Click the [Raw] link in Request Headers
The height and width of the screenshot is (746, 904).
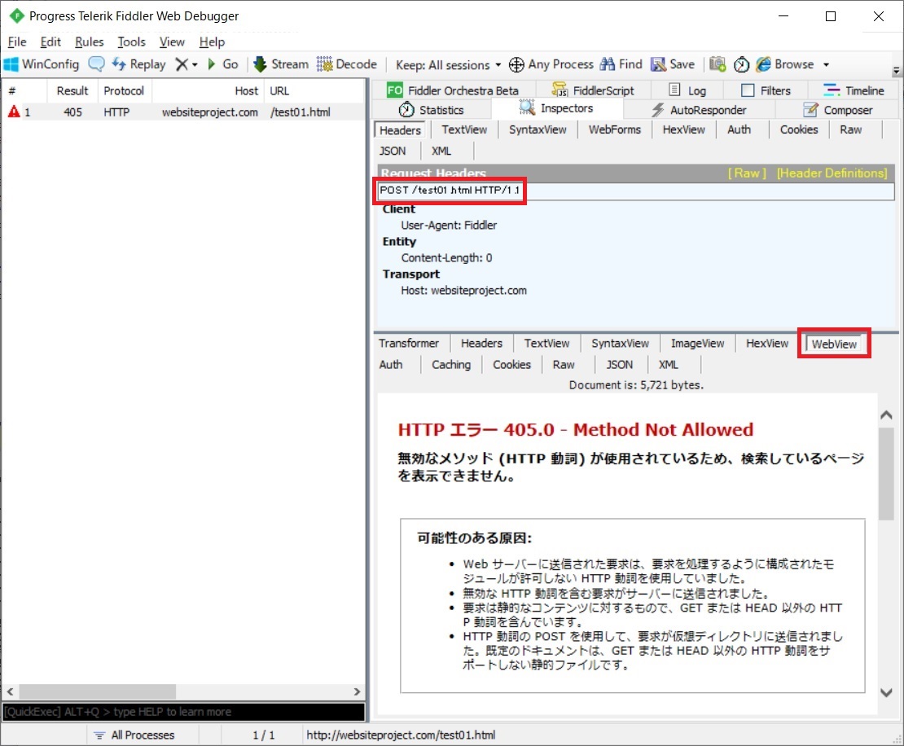747,173
